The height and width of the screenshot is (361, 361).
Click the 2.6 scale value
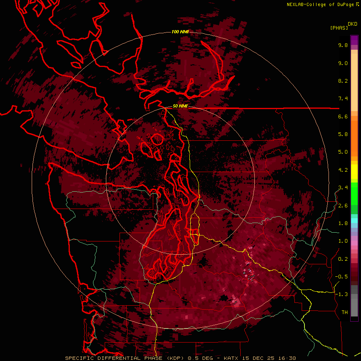tap(343, 206)
